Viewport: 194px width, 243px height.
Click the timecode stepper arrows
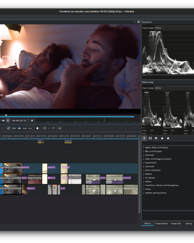[28, 120]
